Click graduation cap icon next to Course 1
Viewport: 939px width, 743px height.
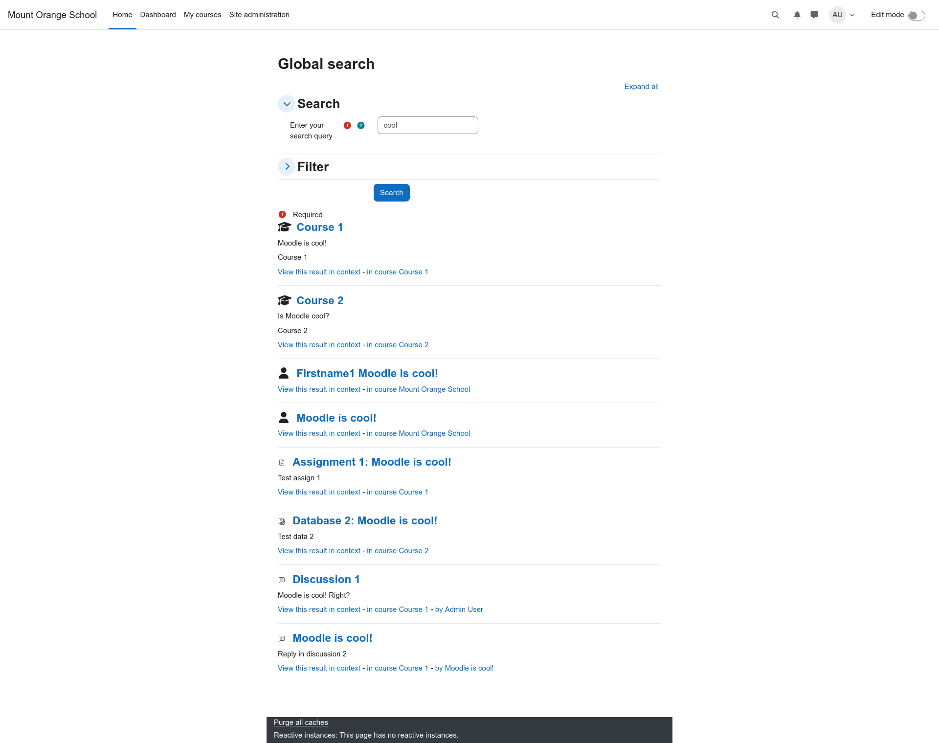click(284, 227)
